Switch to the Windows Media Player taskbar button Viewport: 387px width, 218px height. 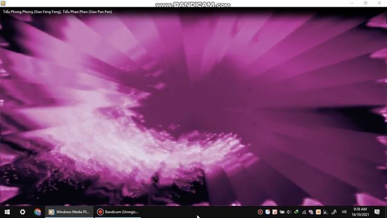tap(70, 212)
